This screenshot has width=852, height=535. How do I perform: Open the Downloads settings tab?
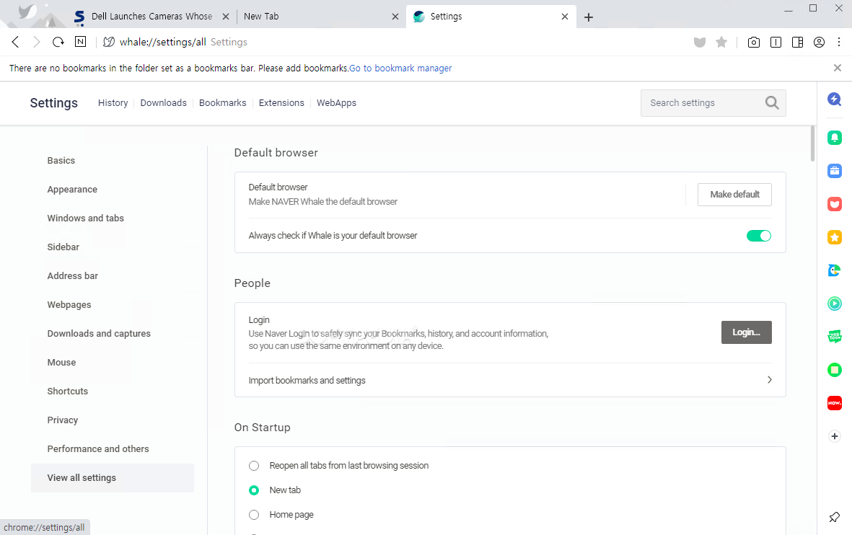[163, 102]
